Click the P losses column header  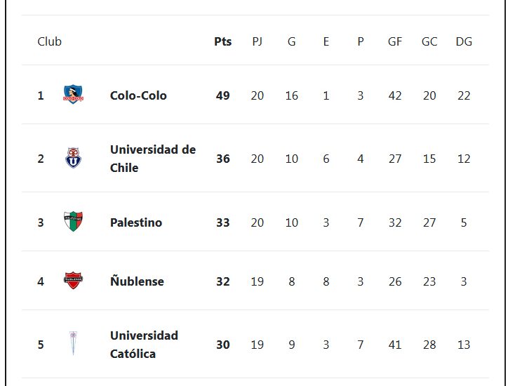point(360,41)
